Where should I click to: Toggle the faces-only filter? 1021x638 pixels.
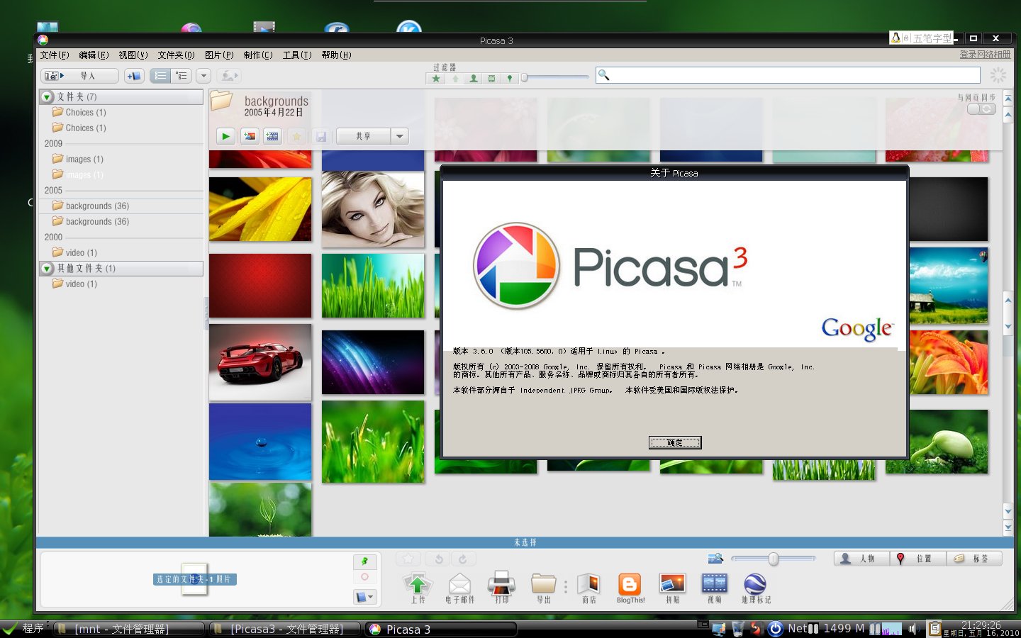click(x=474, y=79)
